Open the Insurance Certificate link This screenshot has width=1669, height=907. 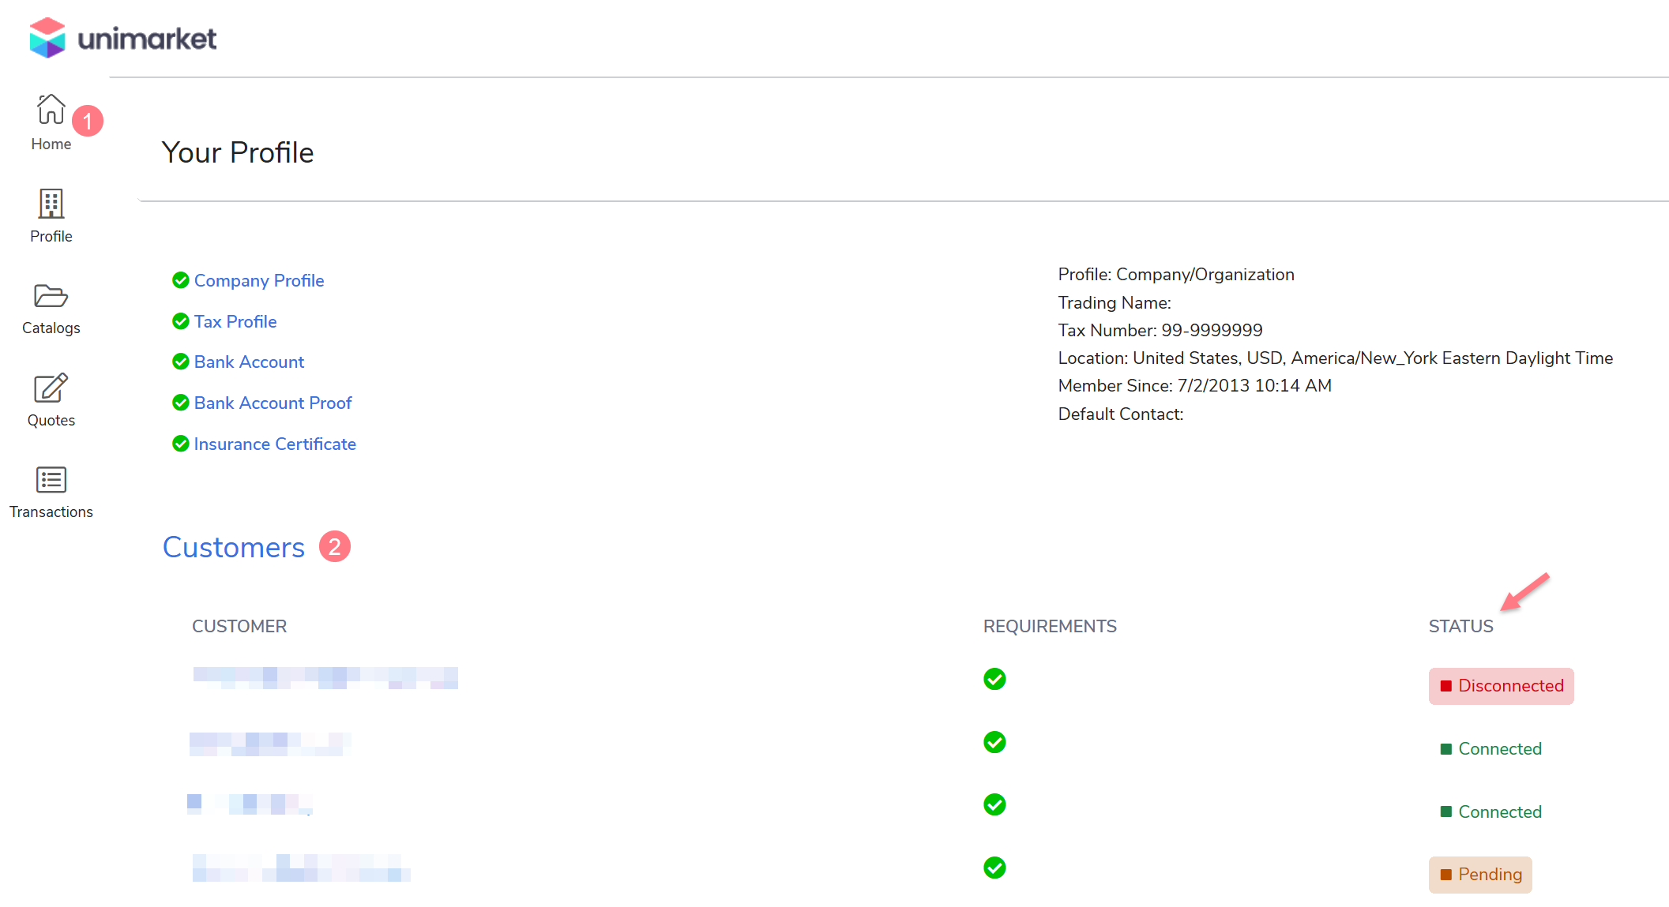274,444
